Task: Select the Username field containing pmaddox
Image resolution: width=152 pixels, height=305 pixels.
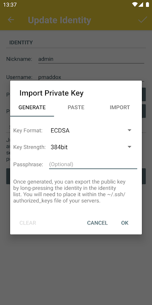Action: tap(91, 77)
